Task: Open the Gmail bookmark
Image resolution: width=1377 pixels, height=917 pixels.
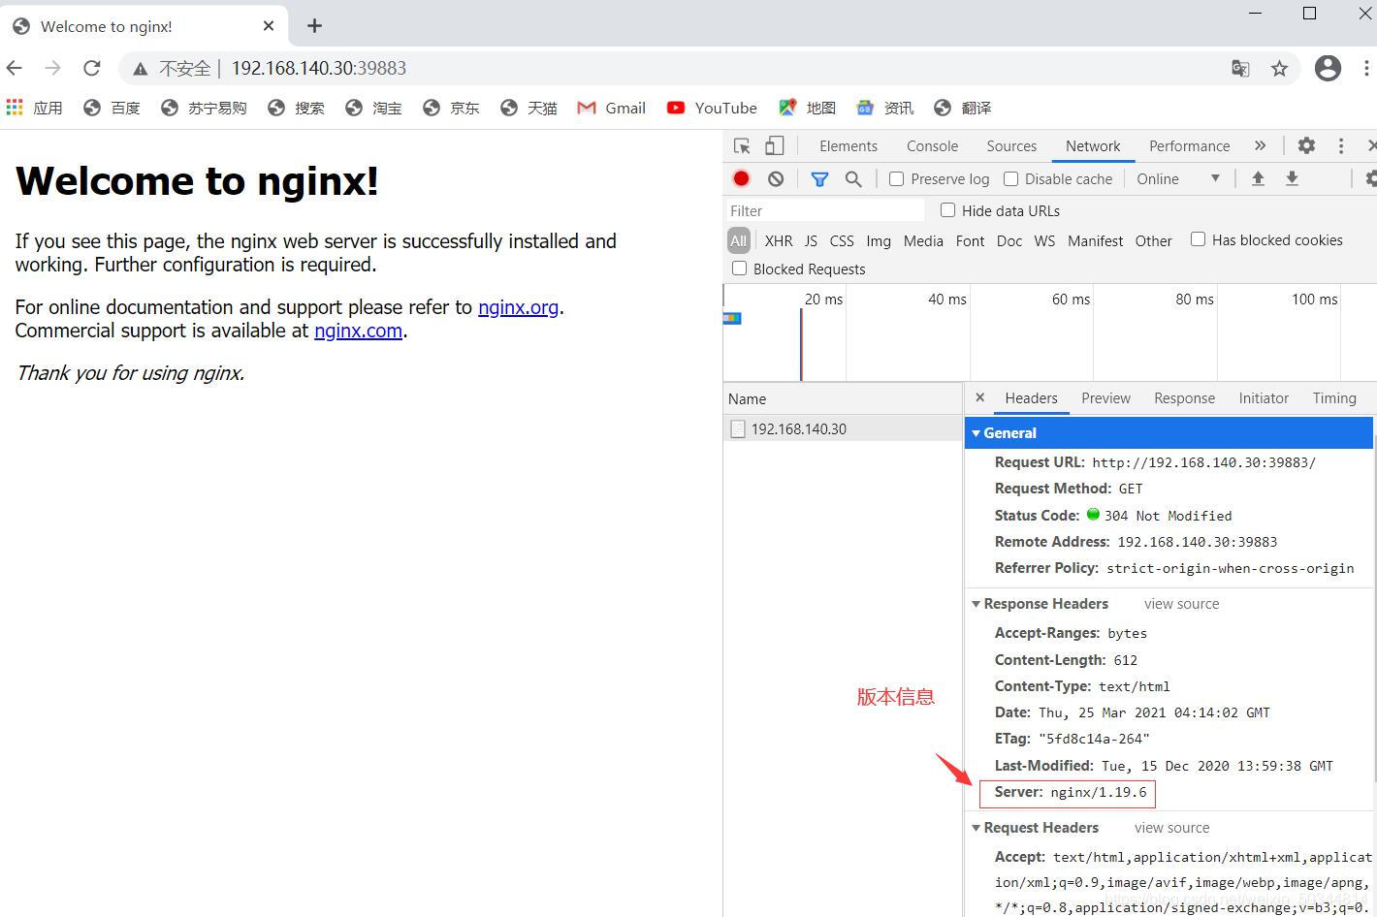Action: point(611,108)
